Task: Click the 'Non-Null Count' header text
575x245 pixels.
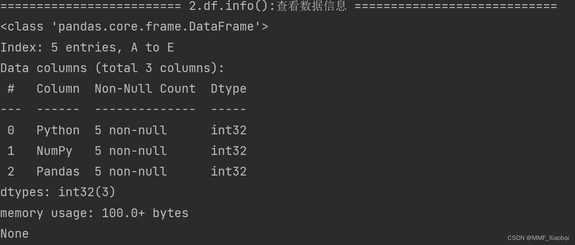Action: coord(145,89)
